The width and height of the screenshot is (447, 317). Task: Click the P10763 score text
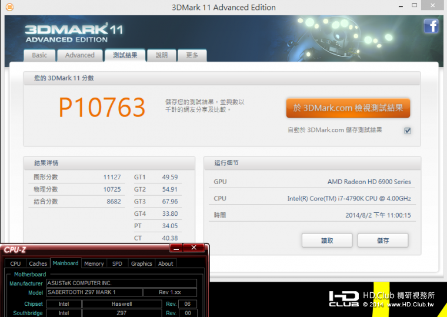pyautogui.click(x=102, y=108)
